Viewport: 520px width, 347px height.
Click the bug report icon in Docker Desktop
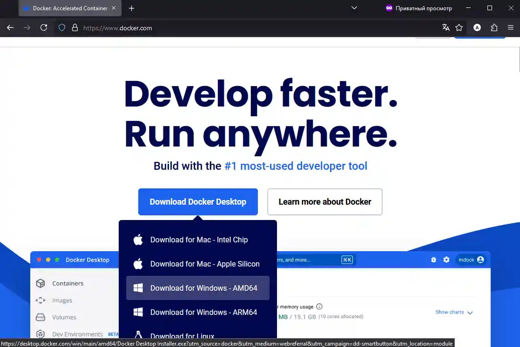click(x=433, y=260)
